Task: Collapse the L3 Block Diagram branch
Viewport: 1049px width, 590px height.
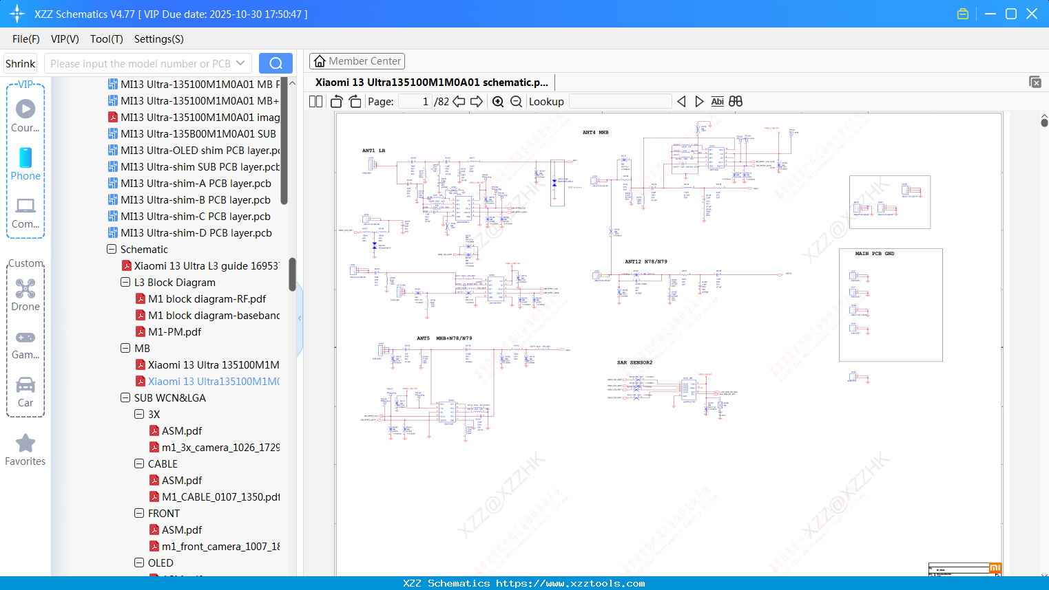Action: tap(125, 282)
